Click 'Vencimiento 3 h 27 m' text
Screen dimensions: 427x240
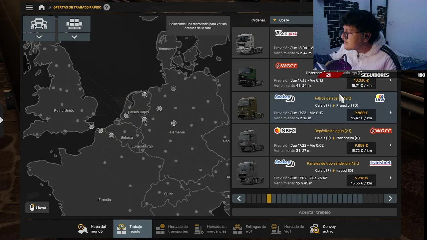click(x=292, y=151)
